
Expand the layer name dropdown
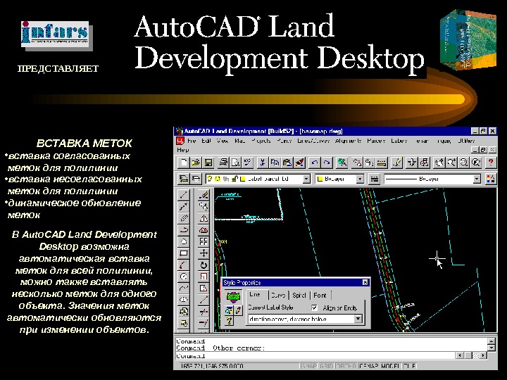[306, 179]
